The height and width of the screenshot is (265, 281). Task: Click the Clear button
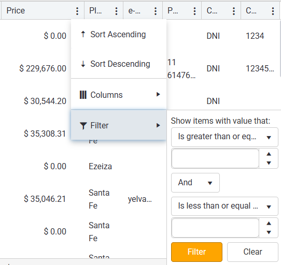(252, 252)
